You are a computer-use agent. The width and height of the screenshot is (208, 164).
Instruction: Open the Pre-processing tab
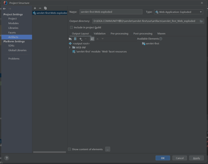119,33
